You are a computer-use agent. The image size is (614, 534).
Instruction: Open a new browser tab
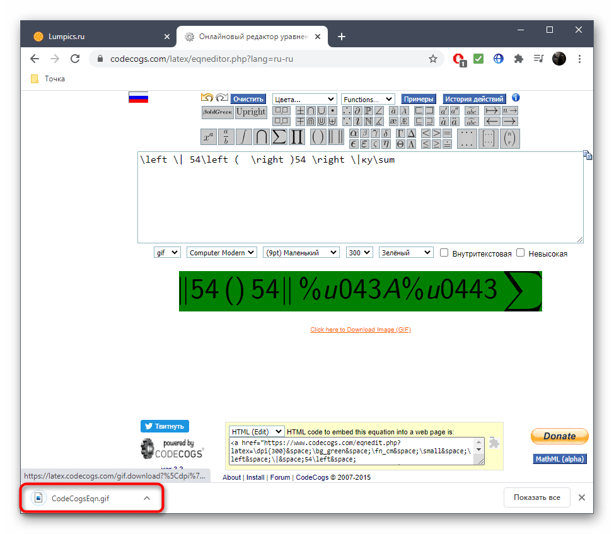pos(342,37)
